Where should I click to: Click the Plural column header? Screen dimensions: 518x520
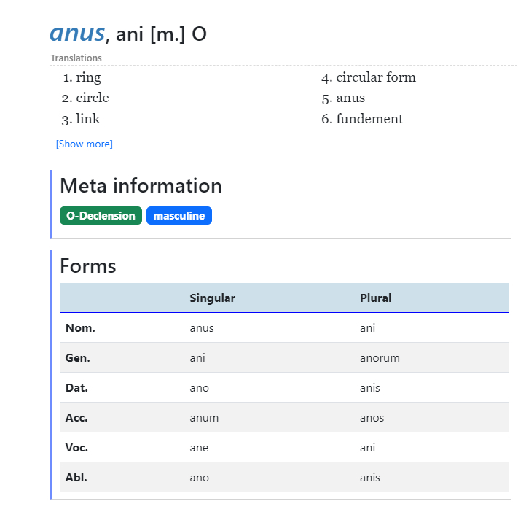pyautogui.click(x=376, y=298)
